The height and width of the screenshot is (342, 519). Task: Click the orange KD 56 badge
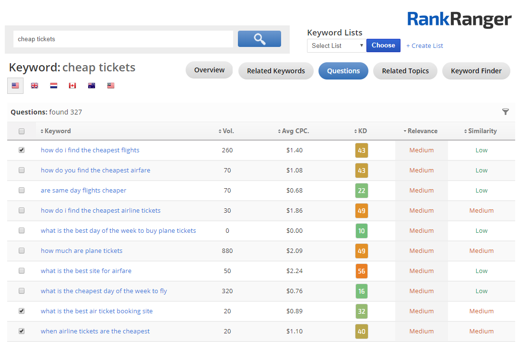click(361, 271)
